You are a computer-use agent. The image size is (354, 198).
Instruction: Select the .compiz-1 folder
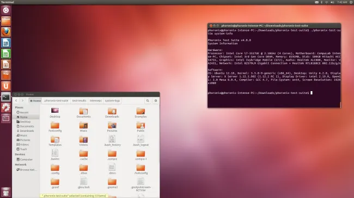tap(141, 155)
